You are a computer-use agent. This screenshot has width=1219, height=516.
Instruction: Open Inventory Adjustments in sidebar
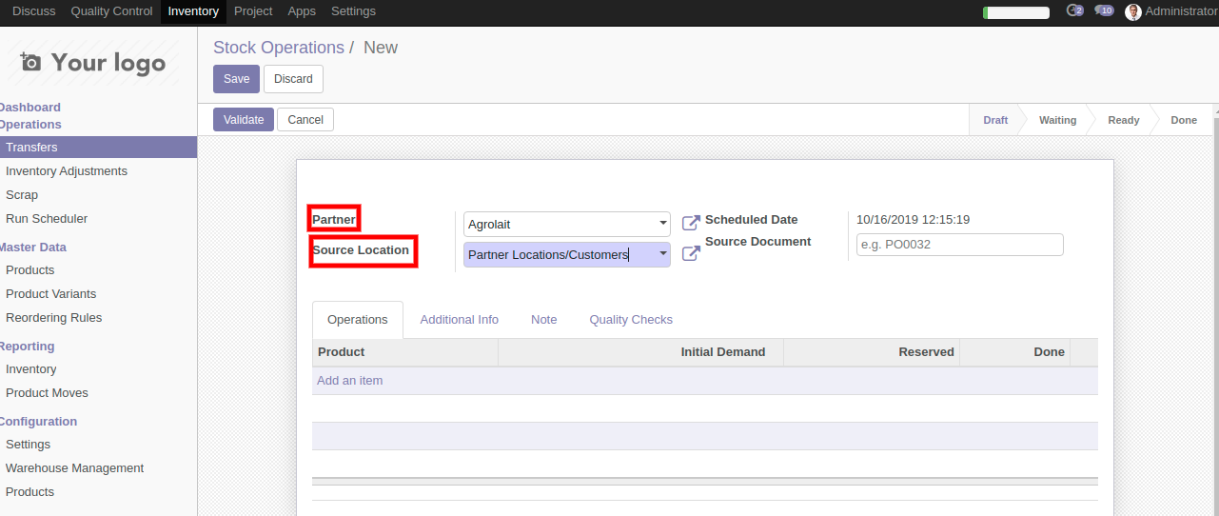coord(67,171)
